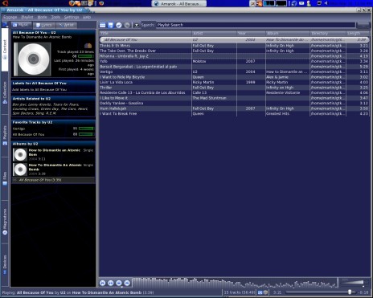
Task: Click the current track CD cover image
Action: [x=32, y=59]
